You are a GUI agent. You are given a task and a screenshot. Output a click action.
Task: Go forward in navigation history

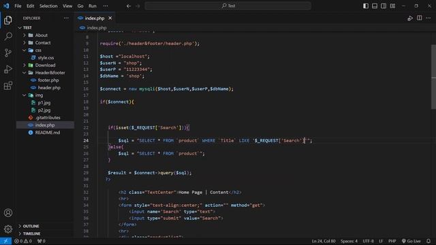[138, 6]
